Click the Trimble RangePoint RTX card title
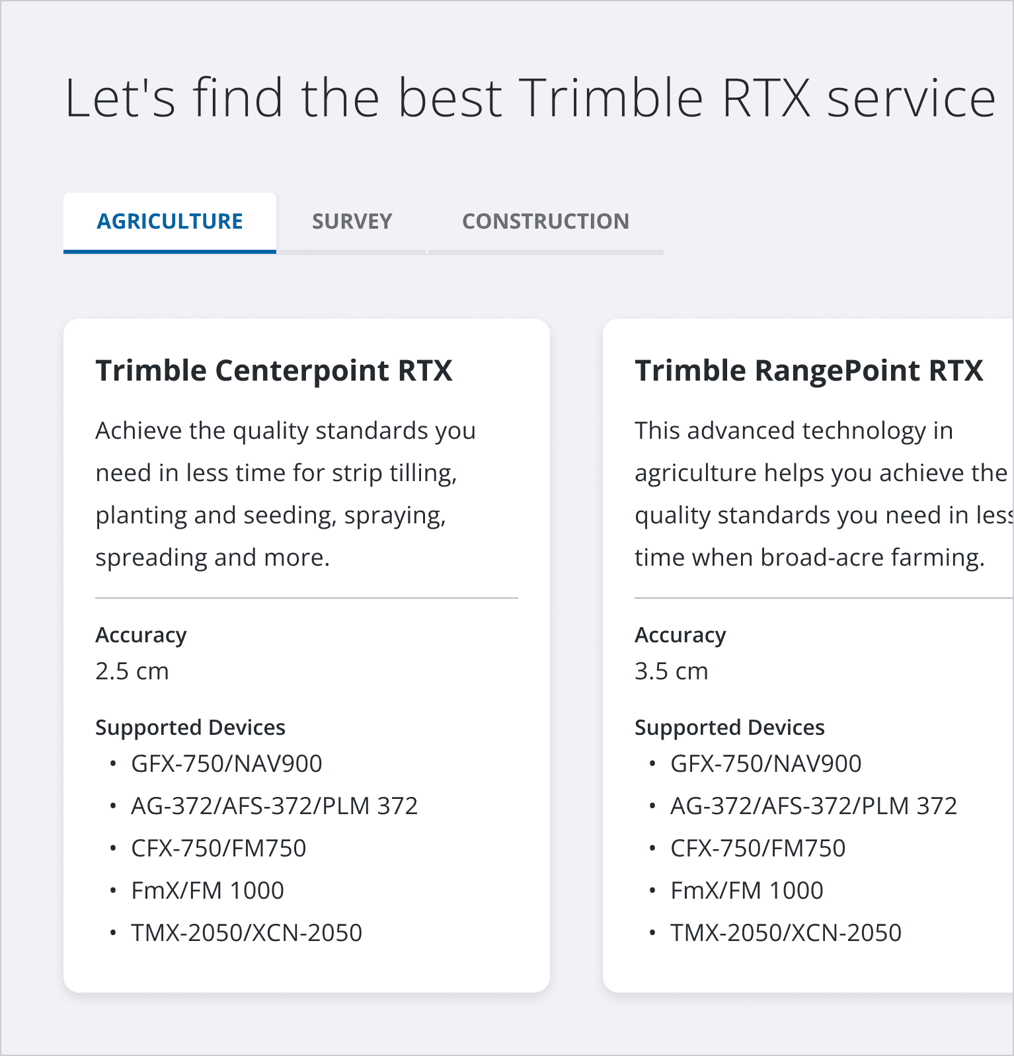The height and width of the screenshot is (1056, 1014). click(x=809, y=371)
